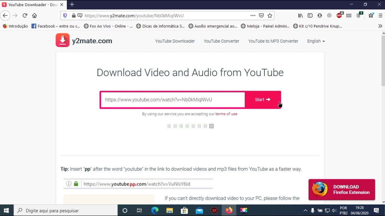Expand the English language dropdown

316,41
